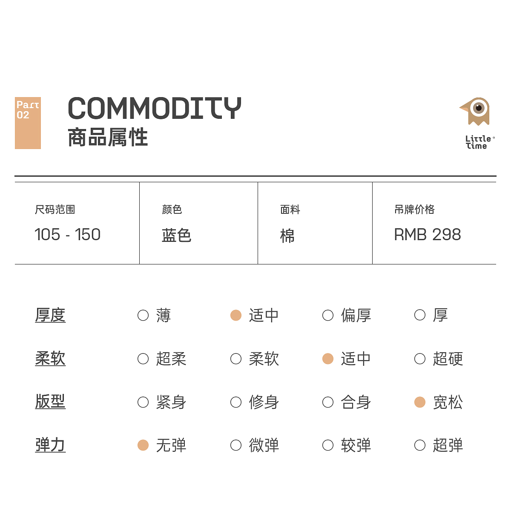Click the 105 - 150 size range

click(x=68, y=235)
